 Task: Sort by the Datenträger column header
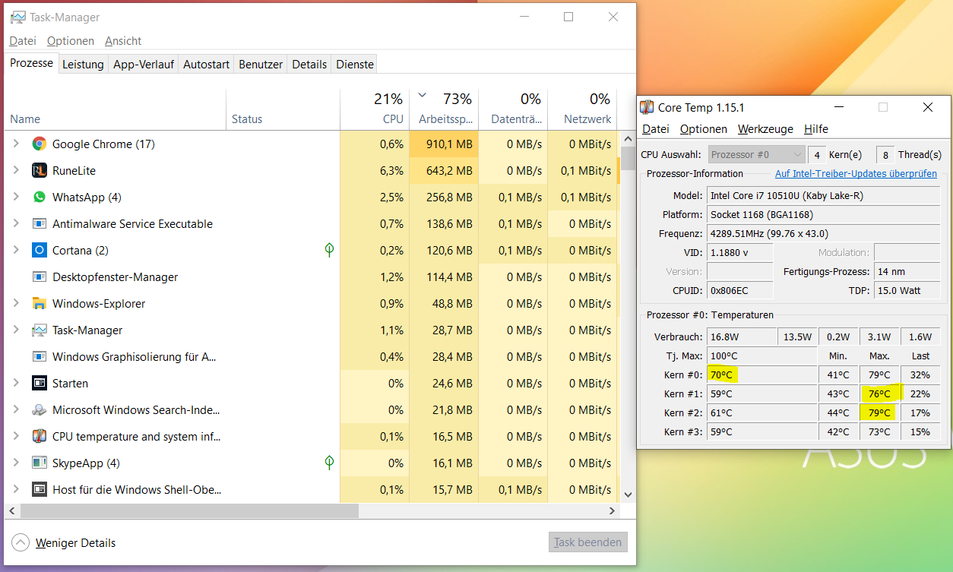513,108
